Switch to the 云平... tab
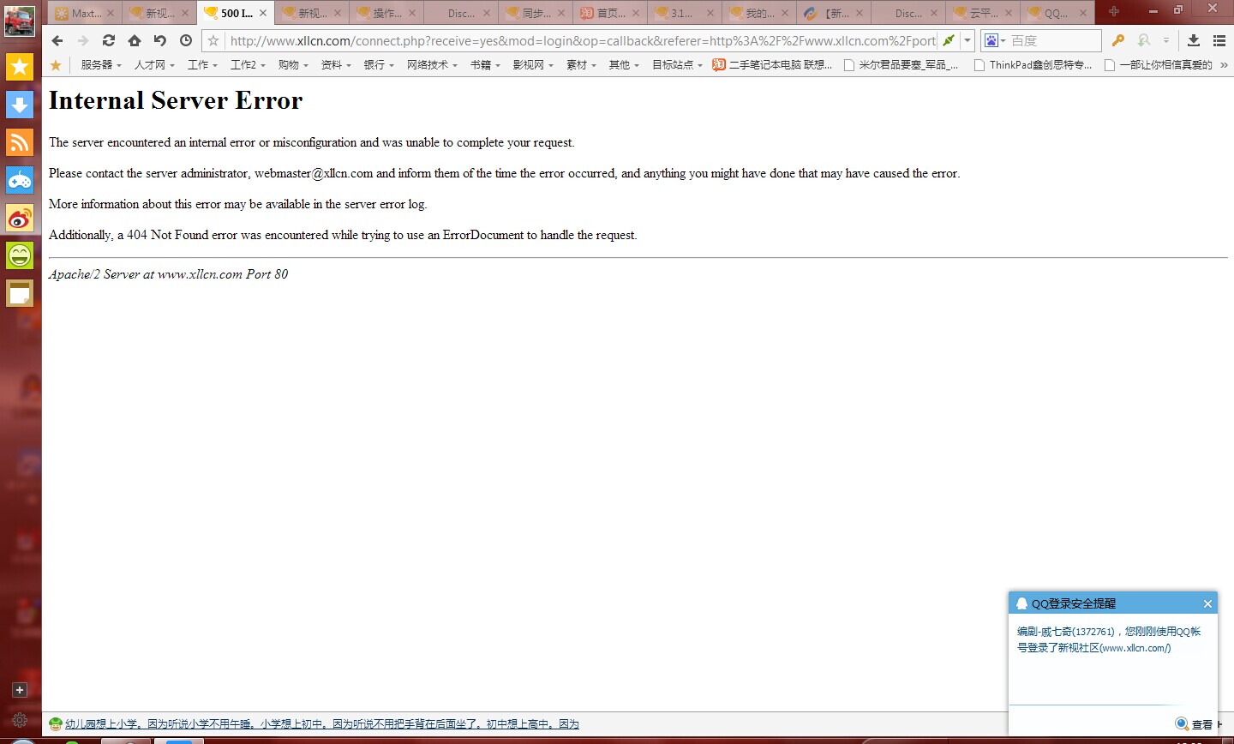The image size is (1234, 744). coord(983,13)
